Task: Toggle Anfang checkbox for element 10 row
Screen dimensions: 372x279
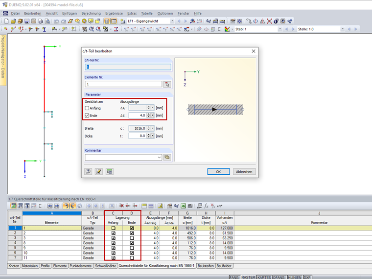Action: point(114,253)
